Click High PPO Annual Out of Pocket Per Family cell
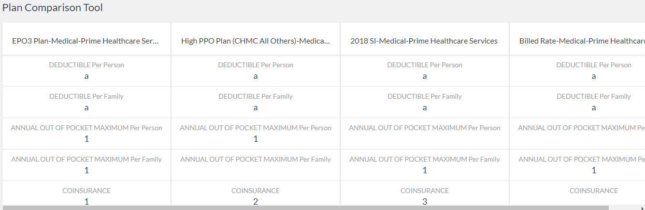The height and width of the screenshot is (210, 645). pyautogui.click(x=256, y=165)
